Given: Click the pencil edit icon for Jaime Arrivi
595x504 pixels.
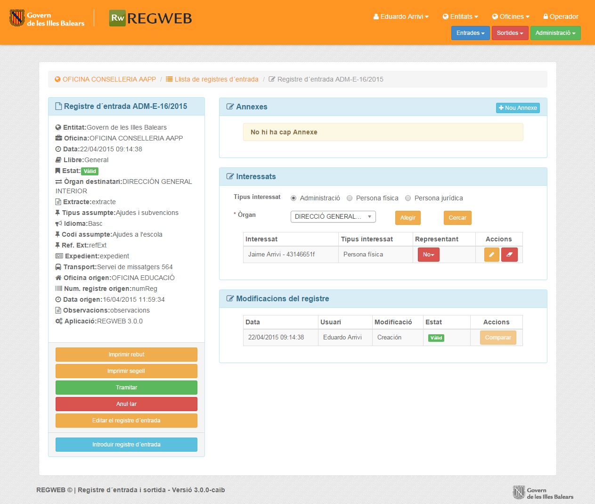Looking at the screenshot, I should 491,255.
